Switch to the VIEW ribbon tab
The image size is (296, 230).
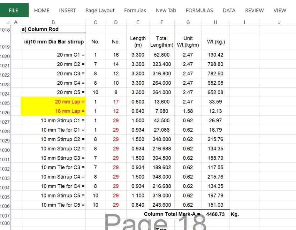tap(280, 11)
